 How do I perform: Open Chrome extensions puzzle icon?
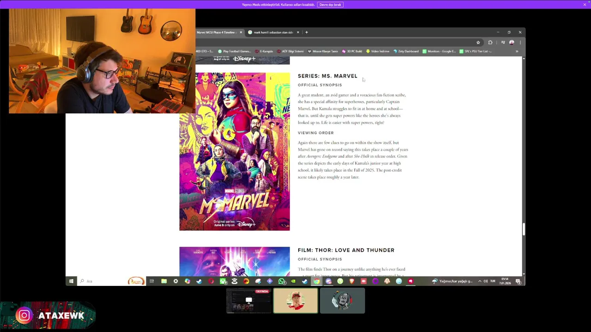tap(490, 42)
